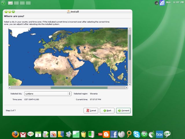185x139 pixels.
Task: Click the clock showing 6:07 PM
Action: [x=177, y=2]
